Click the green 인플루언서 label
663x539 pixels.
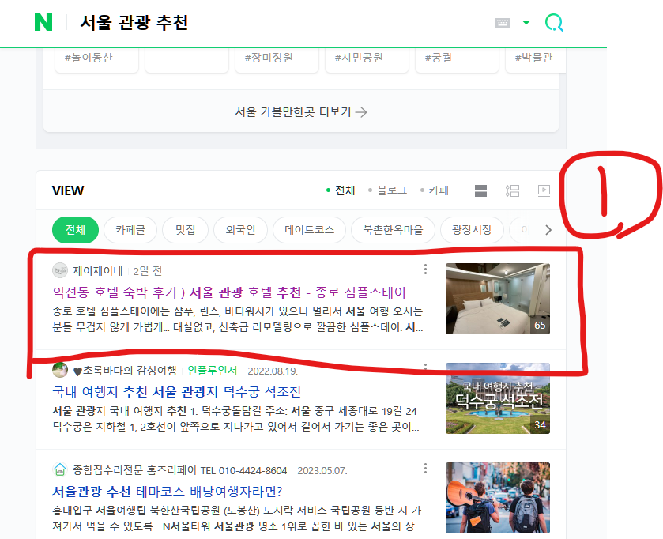coord(213,371)
